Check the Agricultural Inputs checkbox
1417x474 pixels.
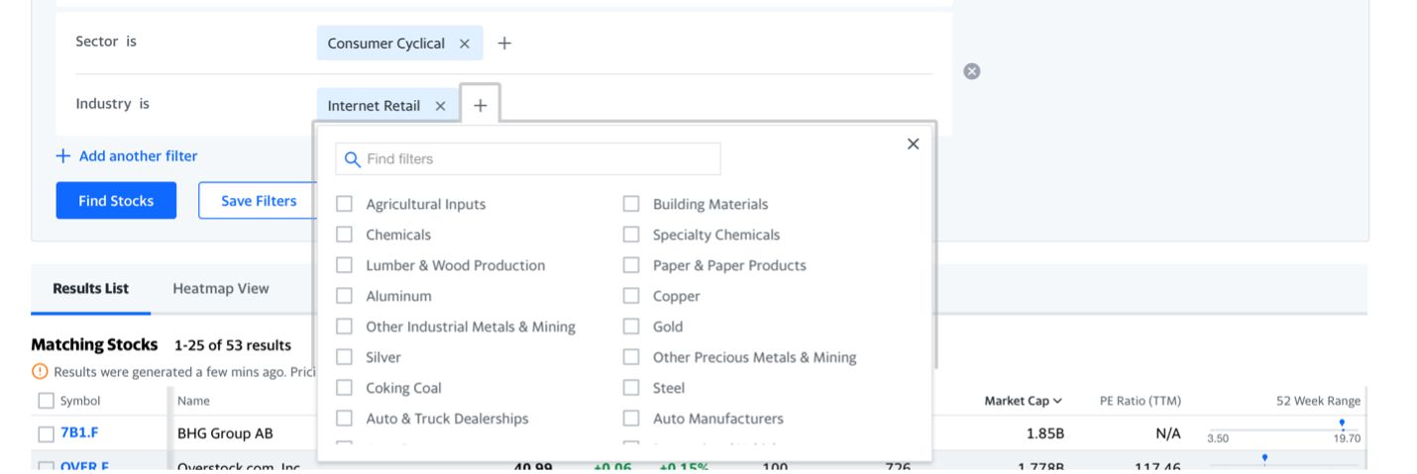click(345, 204)
